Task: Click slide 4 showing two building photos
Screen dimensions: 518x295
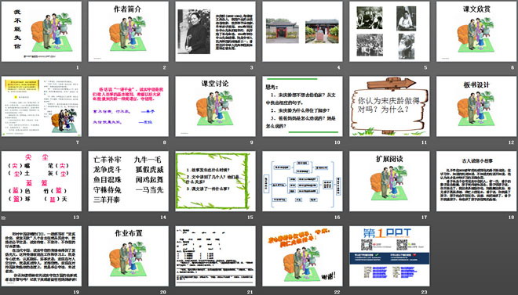Action: pos(302,31)
